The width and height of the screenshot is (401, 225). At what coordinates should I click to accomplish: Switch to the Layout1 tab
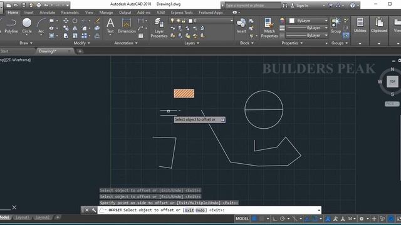pyautogui.click(x=22, y=217)
